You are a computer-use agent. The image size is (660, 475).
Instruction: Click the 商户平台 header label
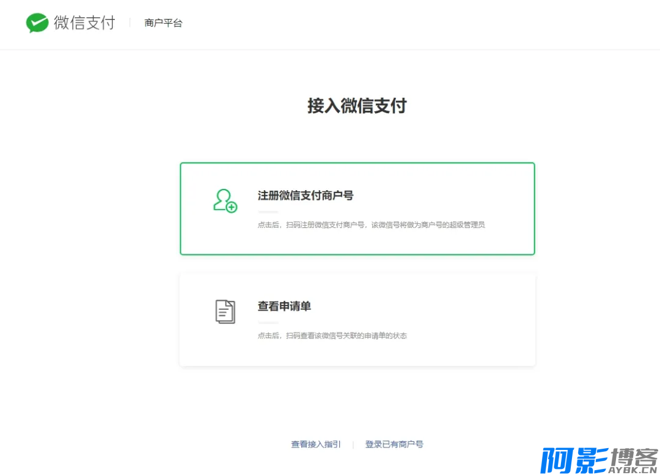[163, 23]
